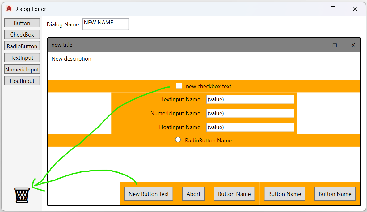Add a TextInput from the palette
Screen dimensions: 367x212
coord(22,58)
